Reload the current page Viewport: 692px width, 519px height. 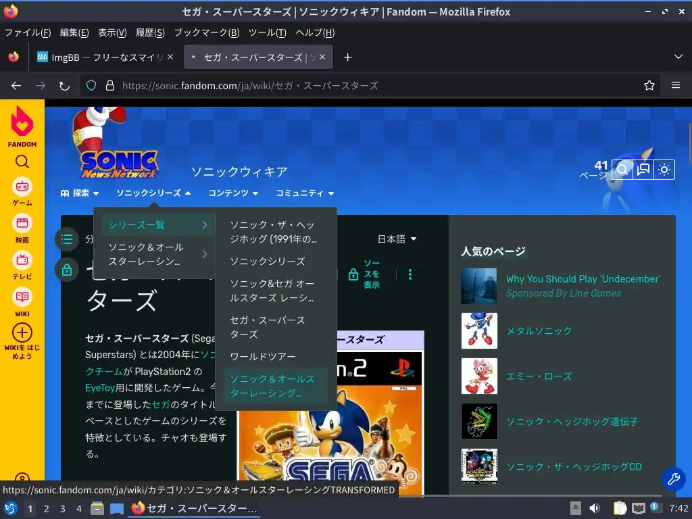64,86
